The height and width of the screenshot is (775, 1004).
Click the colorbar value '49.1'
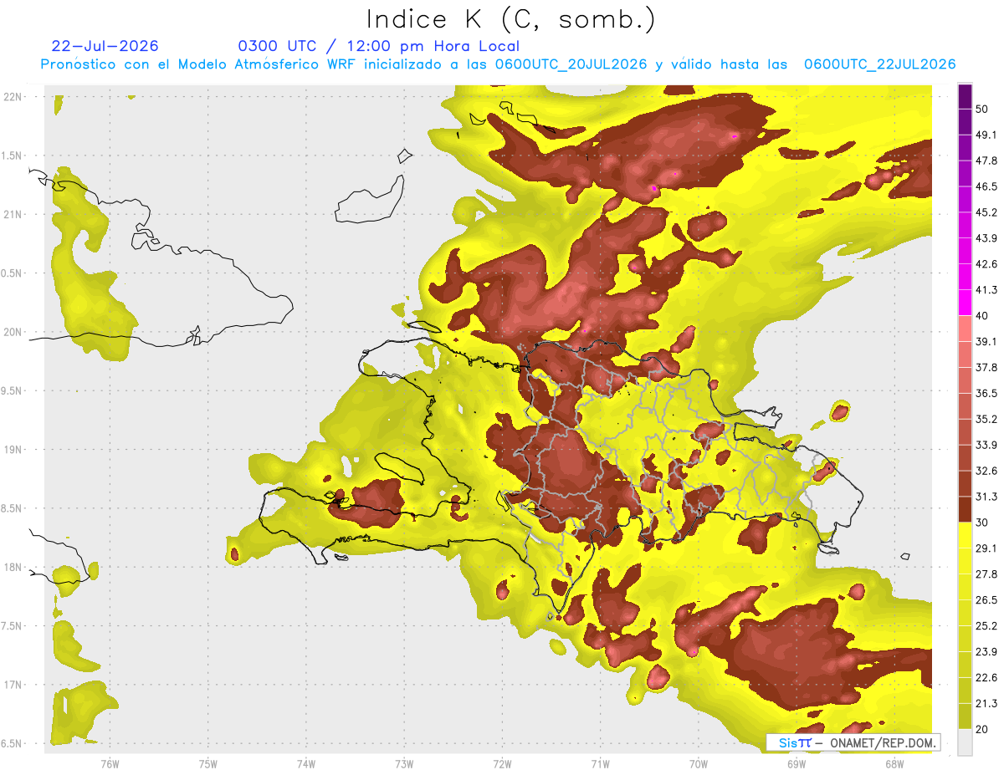[986, 135]
